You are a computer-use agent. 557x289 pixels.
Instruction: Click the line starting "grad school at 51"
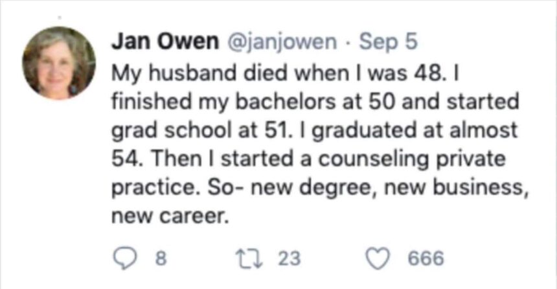(315, 131)
